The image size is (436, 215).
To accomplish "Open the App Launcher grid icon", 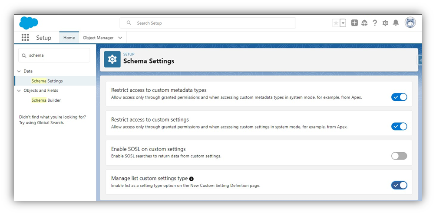I will [25, 38].
